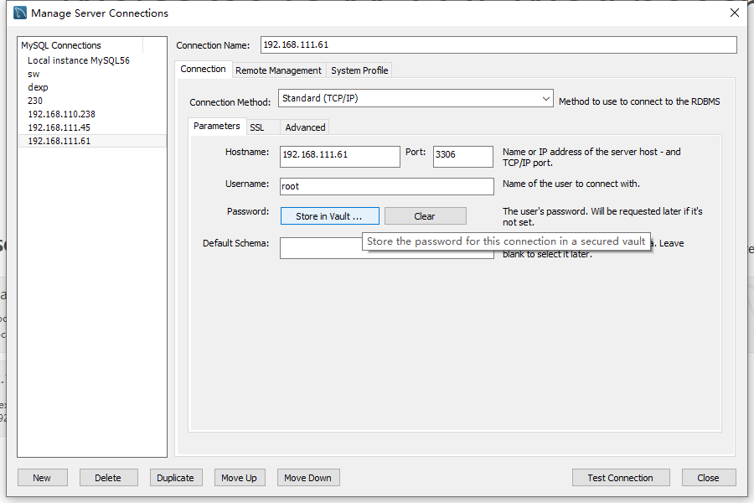The height and width of the screenshot is (503, 754).
Task: Duplicate the selected connection
Action: click(x=176, y=478)
